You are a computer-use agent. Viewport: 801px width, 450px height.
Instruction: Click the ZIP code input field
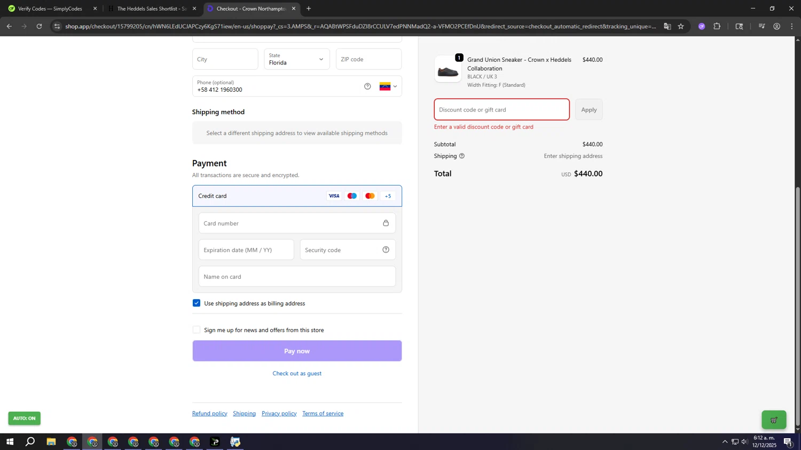pos(368,59)
